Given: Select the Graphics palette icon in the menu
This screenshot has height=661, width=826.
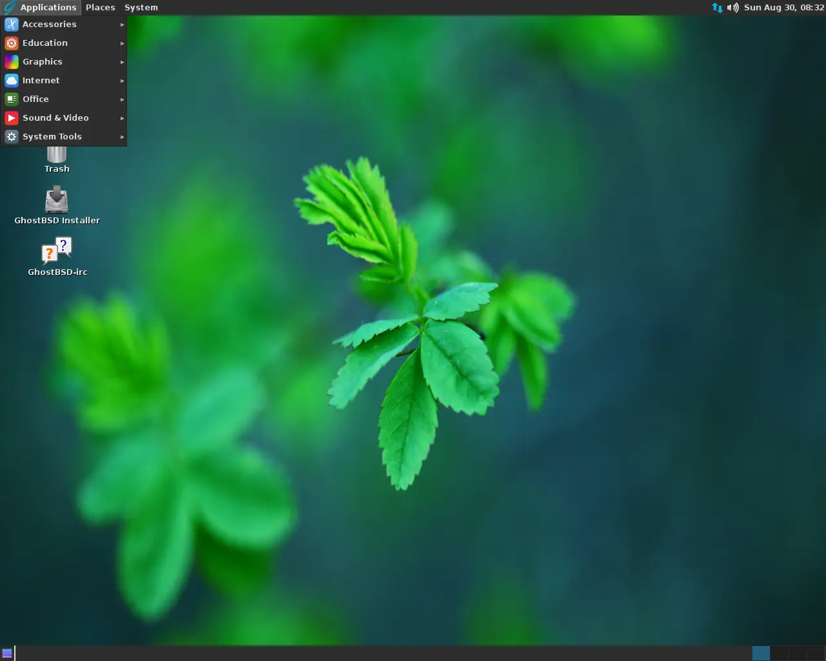Looking at the screenshot, I should [11, 61].
